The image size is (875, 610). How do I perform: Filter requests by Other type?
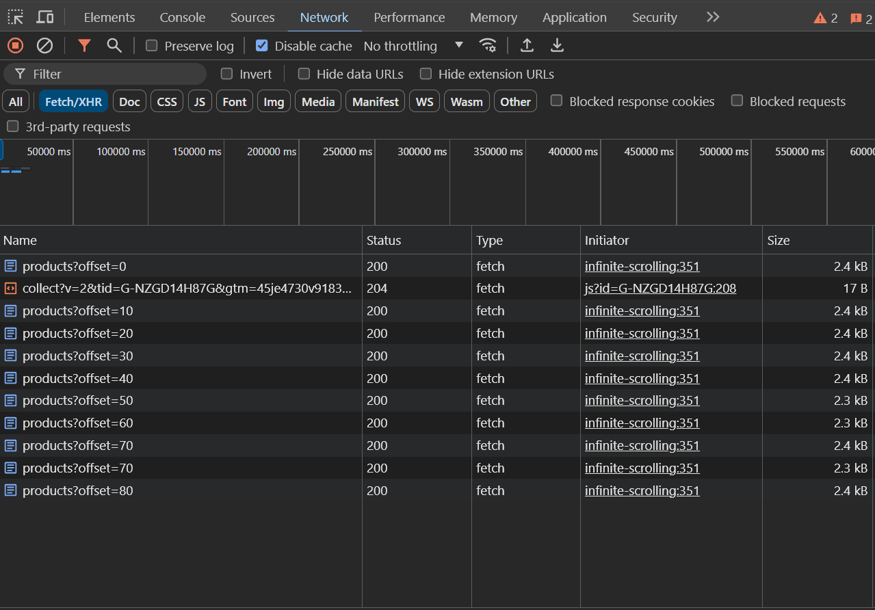(515, 102)
